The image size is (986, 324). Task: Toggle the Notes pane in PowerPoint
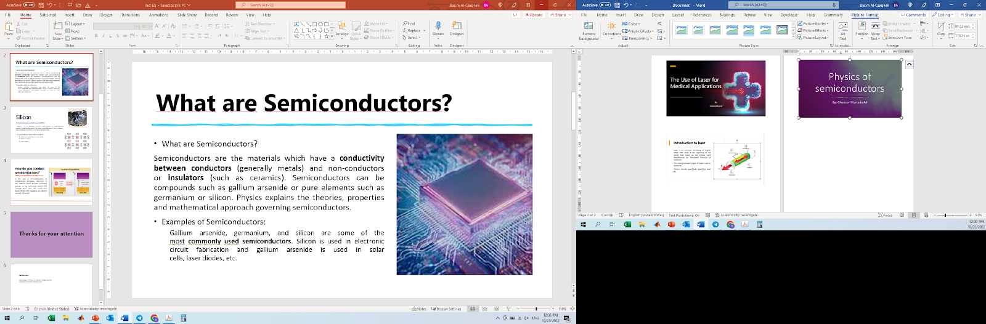[420, 309]
